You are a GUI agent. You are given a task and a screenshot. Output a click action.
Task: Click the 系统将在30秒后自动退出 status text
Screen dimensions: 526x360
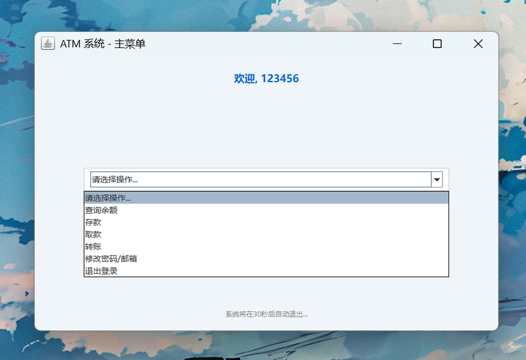coord(267,315)
